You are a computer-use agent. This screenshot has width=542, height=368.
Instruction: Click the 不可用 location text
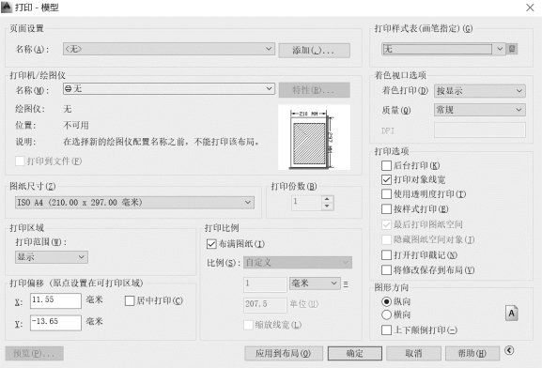point(76,125)
